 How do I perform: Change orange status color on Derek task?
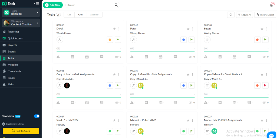(x=110, y=40)
